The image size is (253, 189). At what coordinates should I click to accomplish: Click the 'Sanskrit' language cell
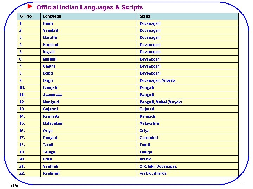tap(89, 30)
